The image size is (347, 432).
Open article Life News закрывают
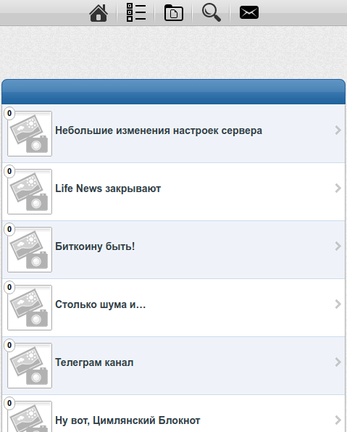(x=108, y=188)
